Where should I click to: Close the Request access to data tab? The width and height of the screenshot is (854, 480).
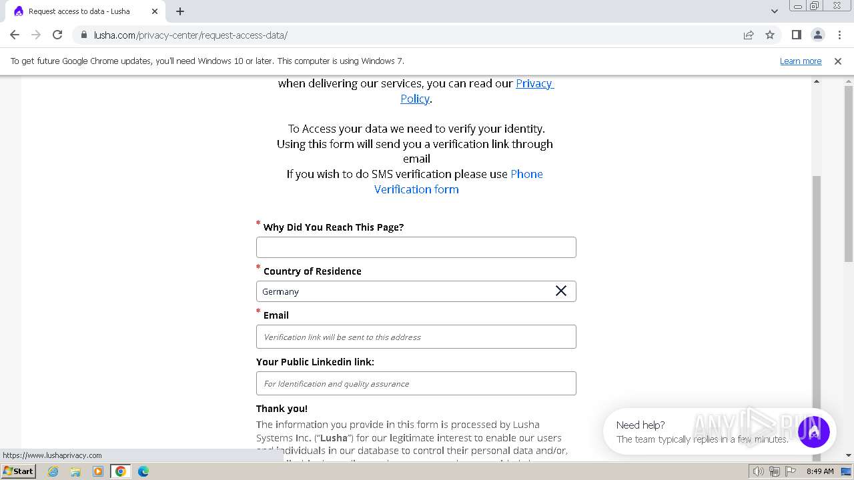155,11
